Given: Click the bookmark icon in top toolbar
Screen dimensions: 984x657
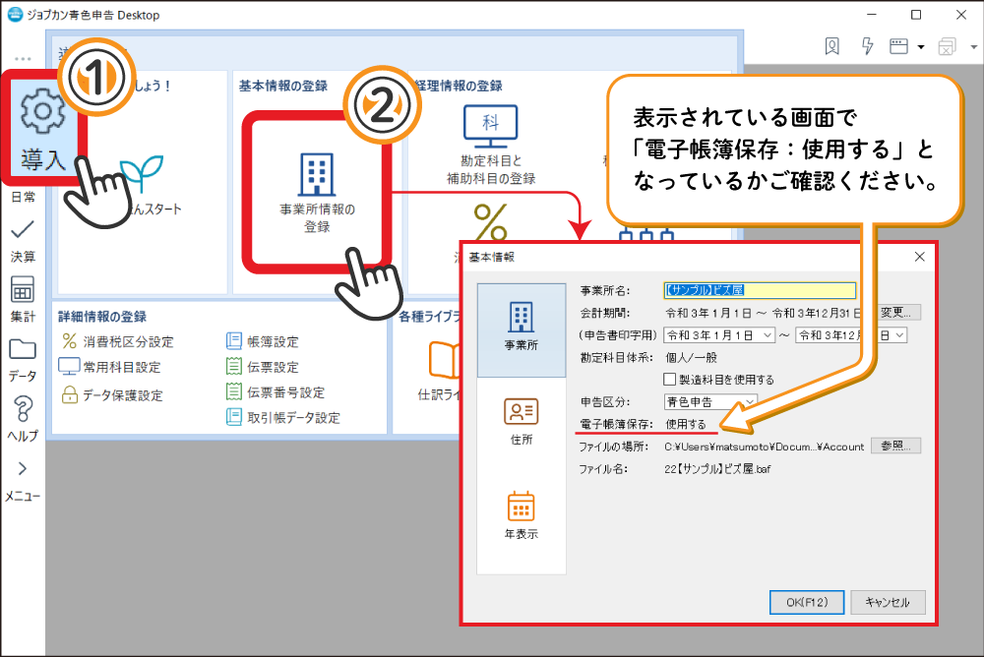Looking at the screenshot, I should 832,46.
